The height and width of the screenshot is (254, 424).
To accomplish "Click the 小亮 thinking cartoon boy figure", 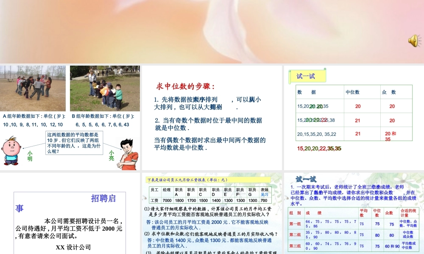I will [x=128, y=154].
